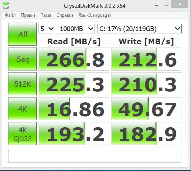Image resolution: width=191 pixels, height=171 pixels.
Task: Click the Write [MB/s] column header
Action: pos(146,42)
